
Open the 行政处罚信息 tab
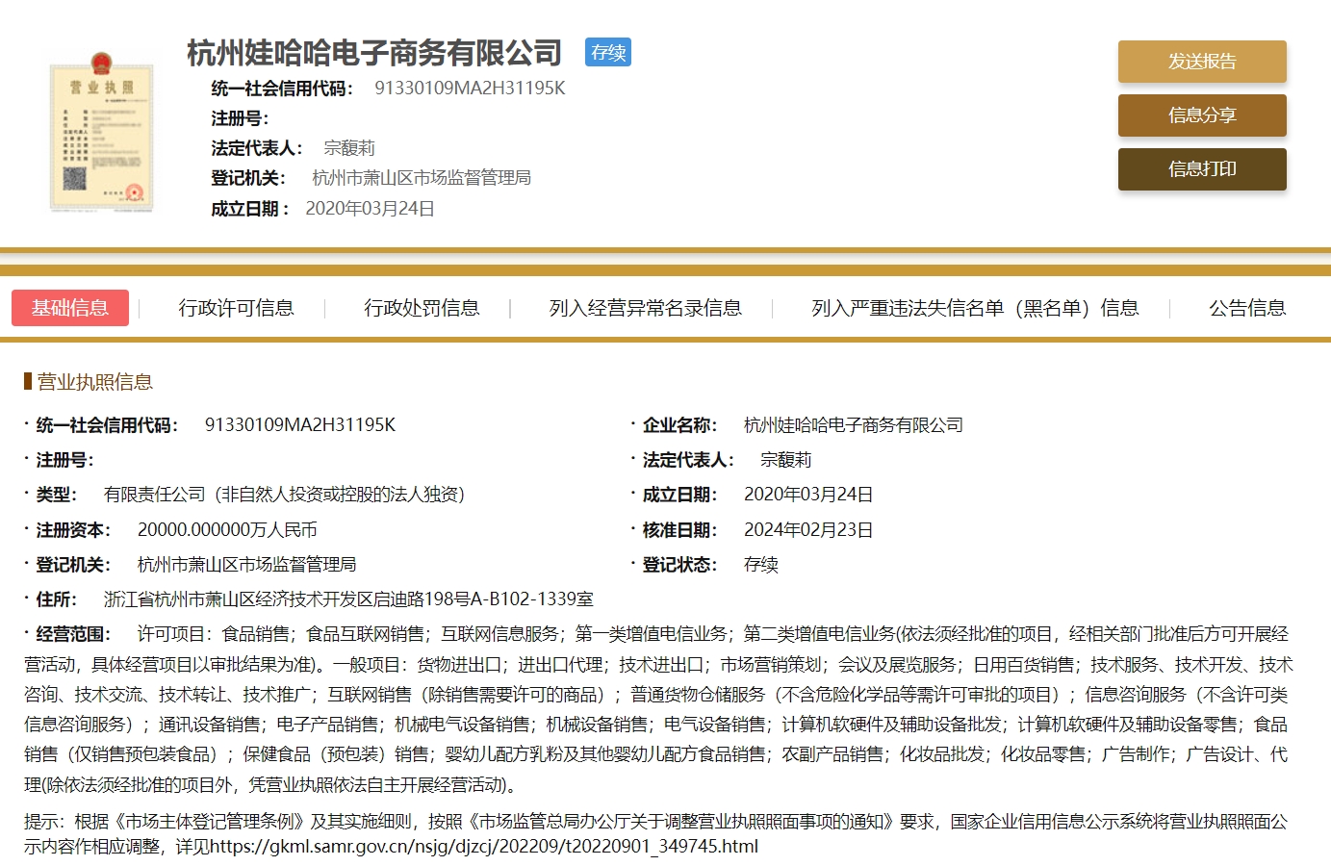[x=422, y=308]
